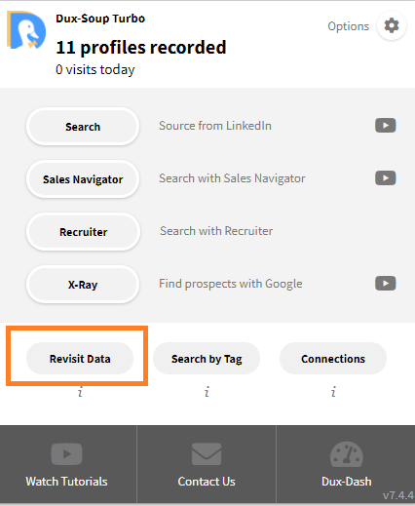Image resolution: width=415 pixels, height=506 pixels.
Task: Show info icon under Search by Tag
Action: [x=207, y=392]
